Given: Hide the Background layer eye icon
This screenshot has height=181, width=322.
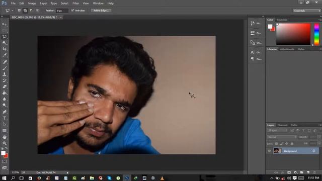Looking at the screenshot, I should (269, 151).
